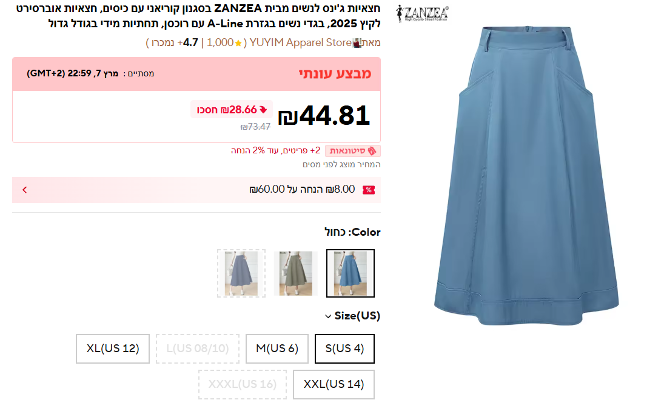The width and height of the screenshot is (664, 417).
Task: Click the large blue skirt product image
Action: (x=526, y=176)
